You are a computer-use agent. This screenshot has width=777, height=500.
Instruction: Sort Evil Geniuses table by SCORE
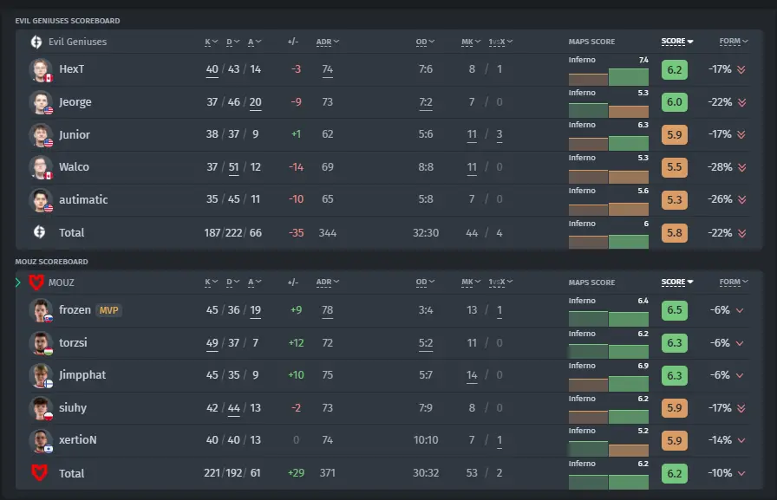(677, 42)
